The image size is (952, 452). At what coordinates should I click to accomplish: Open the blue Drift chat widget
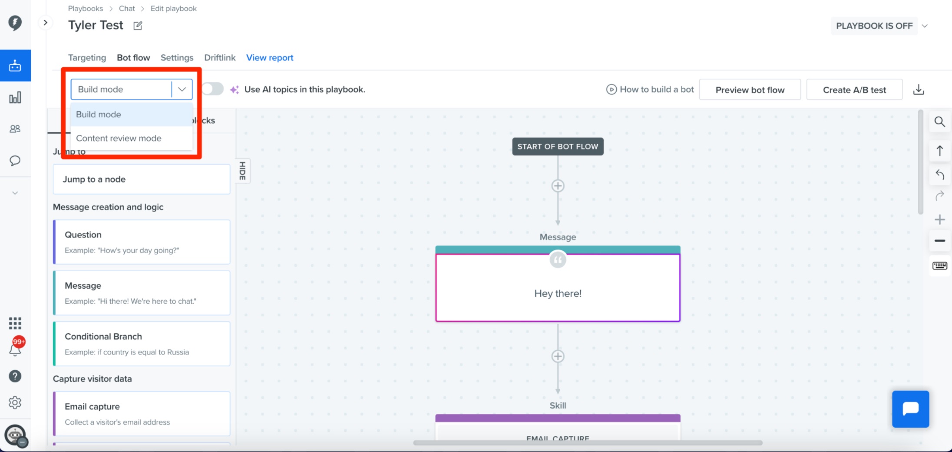[x=910, y=409]
